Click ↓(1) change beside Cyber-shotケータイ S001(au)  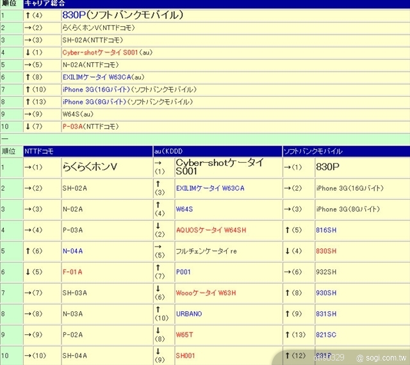pyautogui.click(x=34, y=53)
